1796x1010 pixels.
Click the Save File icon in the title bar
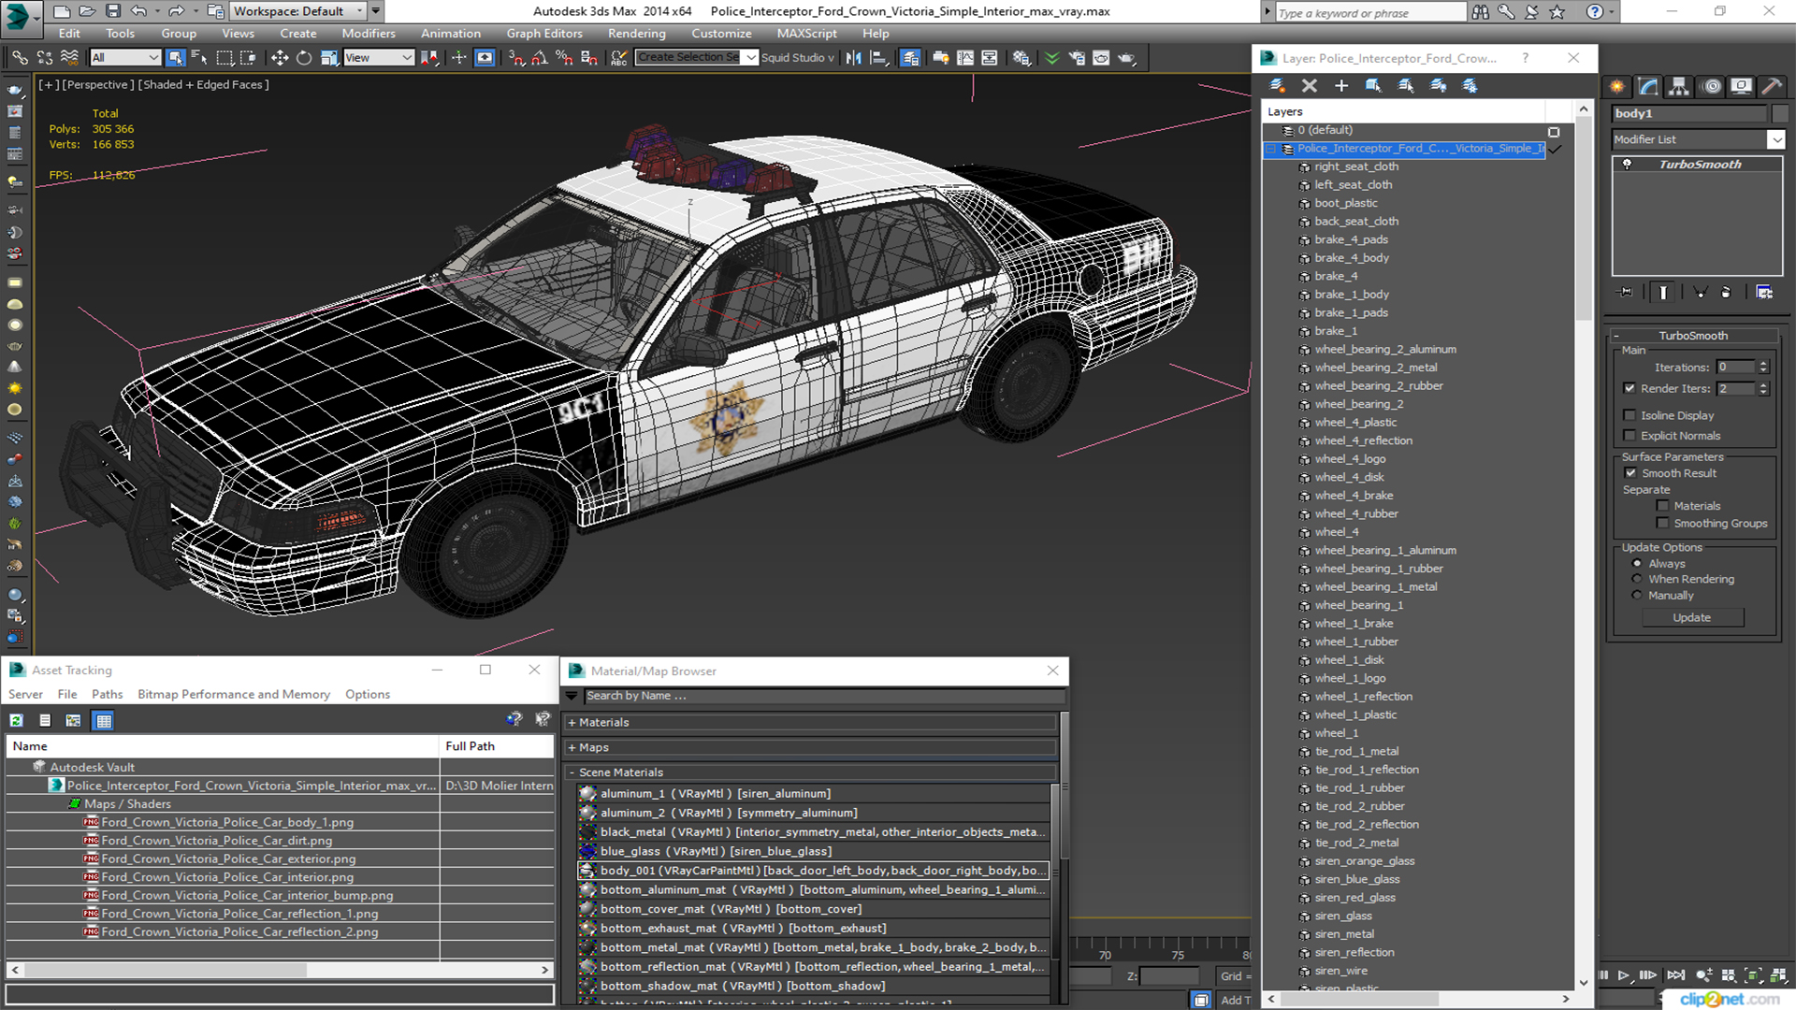coord(113,11)
